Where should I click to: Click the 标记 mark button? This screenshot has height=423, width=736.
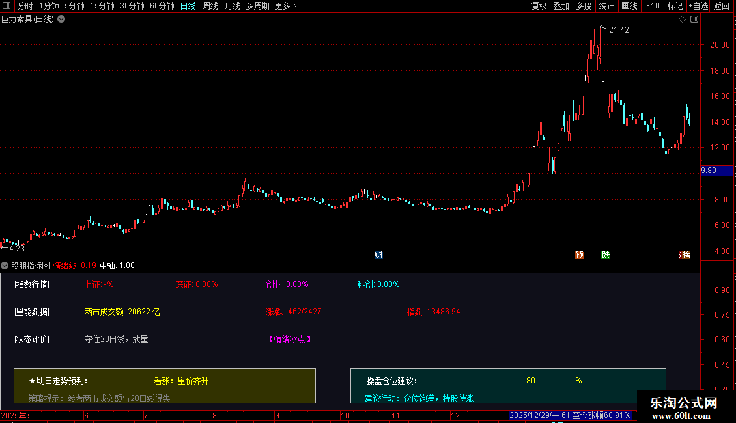pyautogui.click(x=675, y=6)
